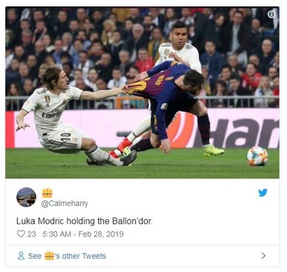Screen dimensions: 287x272
Task: Click the soccer ball in the photo
Action: click(257, 156)
